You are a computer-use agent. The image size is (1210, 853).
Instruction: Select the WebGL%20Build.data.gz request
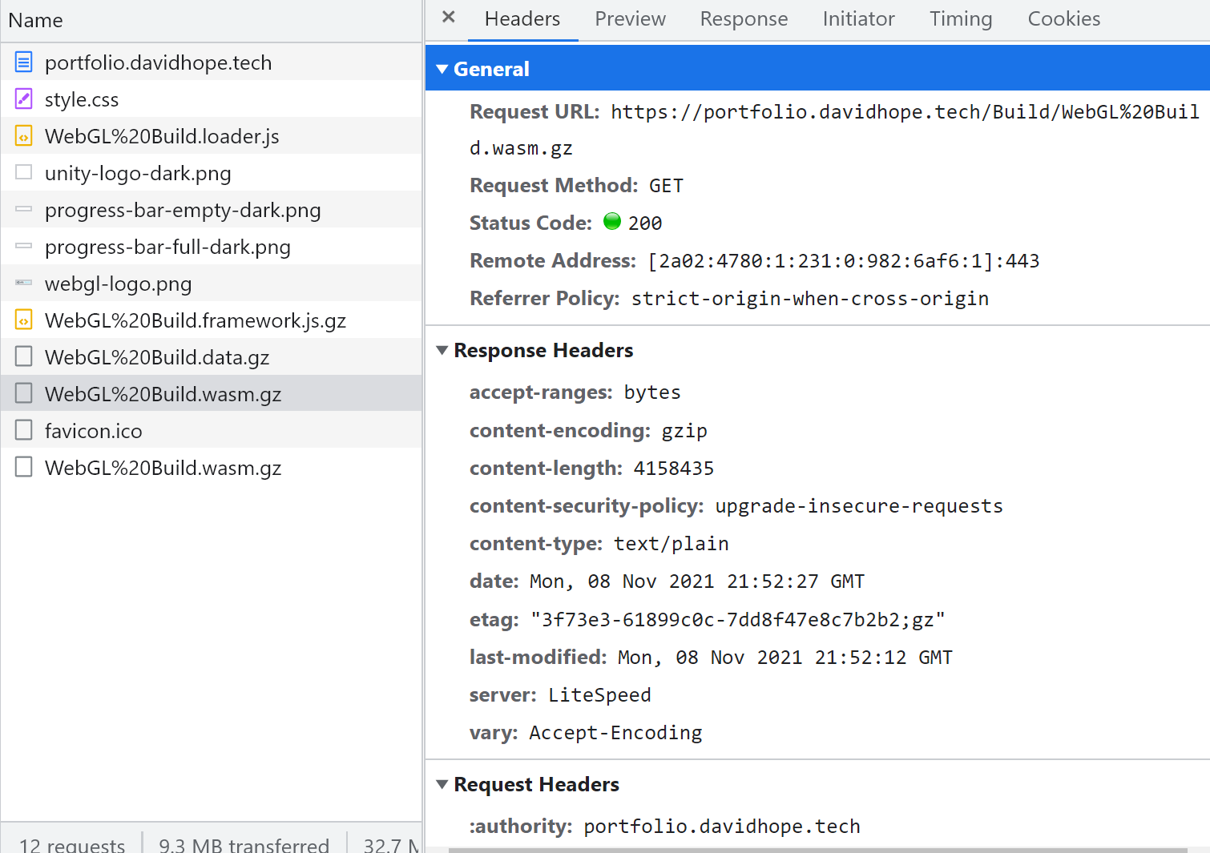click(212, 356)
